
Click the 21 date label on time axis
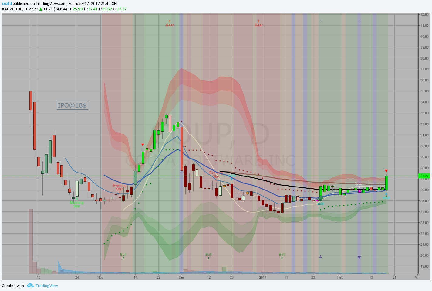394,277
